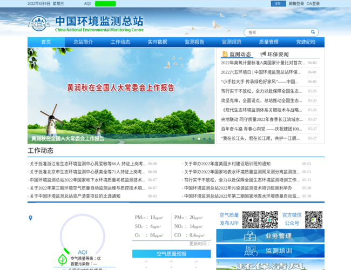This screenshot has height=270, width=351.
Task: Select the first carousel slide dot
Action: click(193, 139)
